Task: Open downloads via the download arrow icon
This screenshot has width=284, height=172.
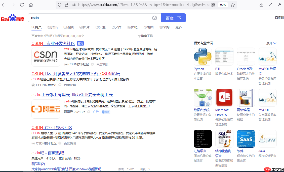Action: [x=261, y=5]
